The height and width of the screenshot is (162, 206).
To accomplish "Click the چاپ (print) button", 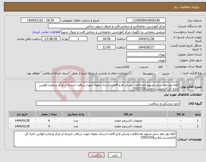I will [115, 155].
